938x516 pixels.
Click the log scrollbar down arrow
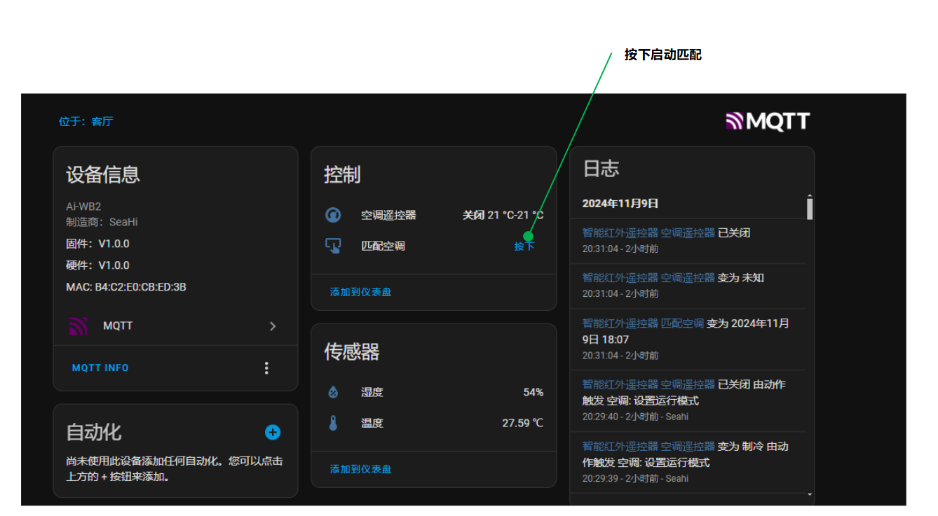point(810,494)
